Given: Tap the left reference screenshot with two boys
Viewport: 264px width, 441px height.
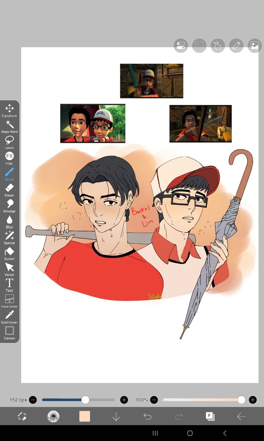Looking at the screenshot, I should (x=93, y=123).
